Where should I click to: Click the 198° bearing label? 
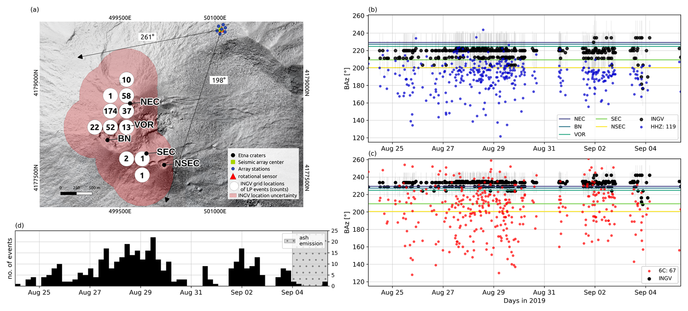(x=219, y=80)
